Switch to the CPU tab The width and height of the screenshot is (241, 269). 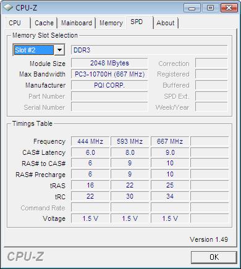18,23
